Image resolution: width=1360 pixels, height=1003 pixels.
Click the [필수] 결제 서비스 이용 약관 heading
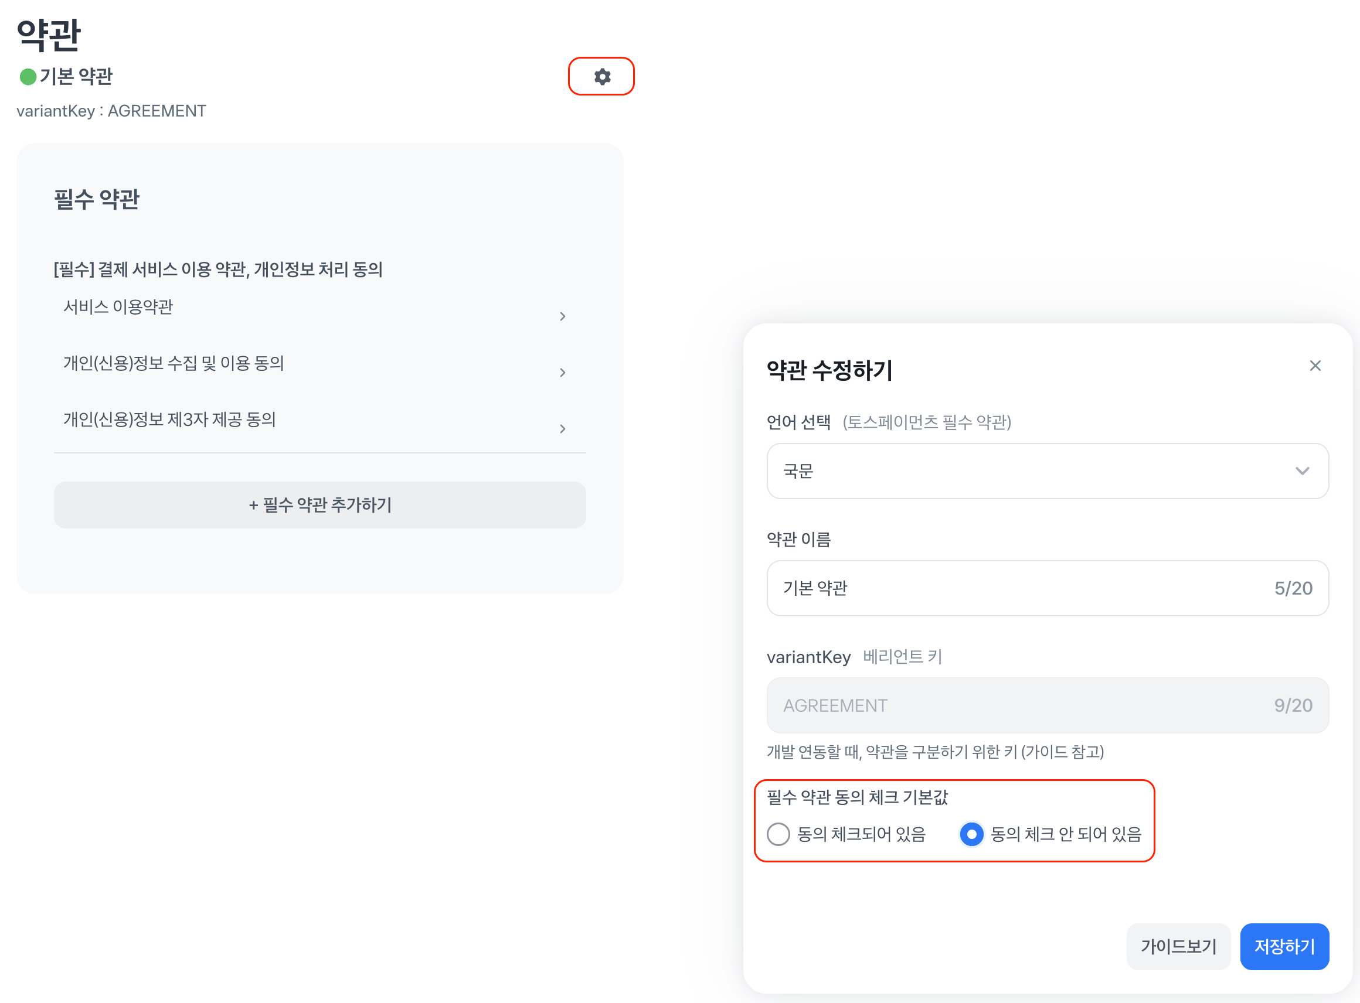[x=218, y=269]
